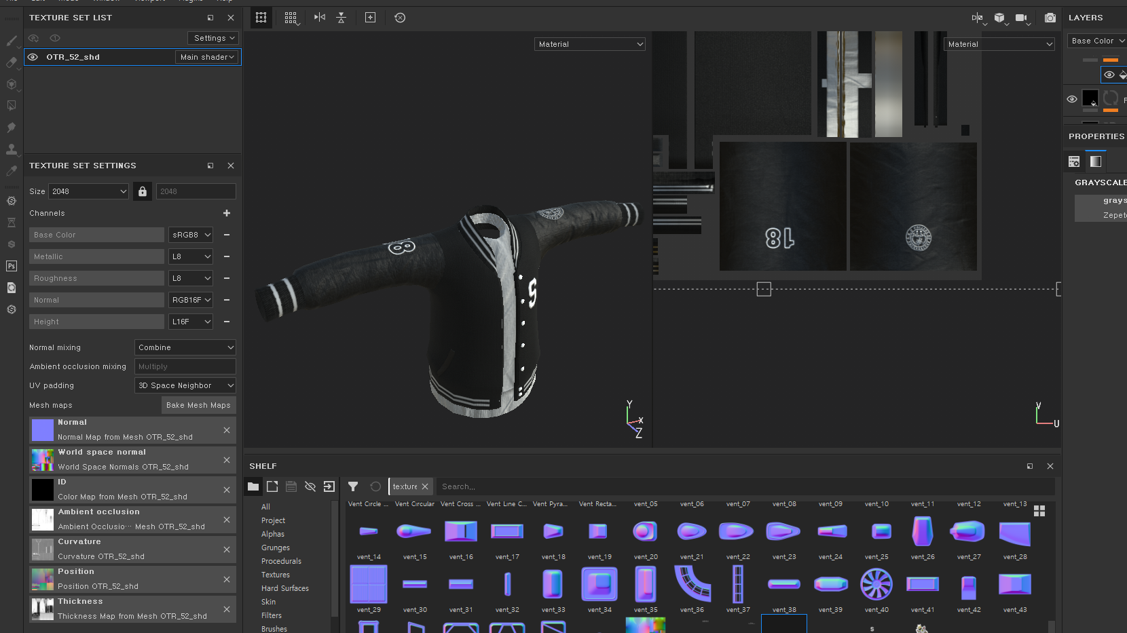Click the shelf import resources icon
This screenshot has width=1127, height=633.
click(x=329, y=486)
